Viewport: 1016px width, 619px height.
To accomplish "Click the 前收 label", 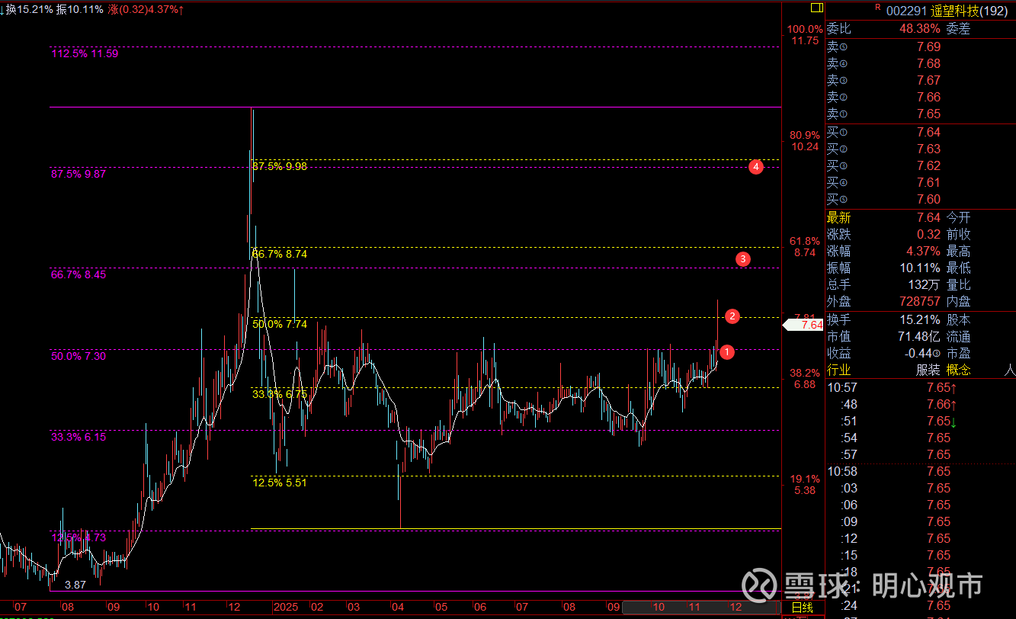I will click(959, 235).
